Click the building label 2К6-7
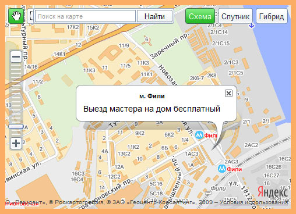The image size is (296, 214). [197, 78]
